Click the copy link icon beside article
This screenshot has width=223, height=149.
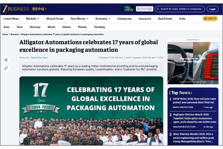tap(6, 68)
